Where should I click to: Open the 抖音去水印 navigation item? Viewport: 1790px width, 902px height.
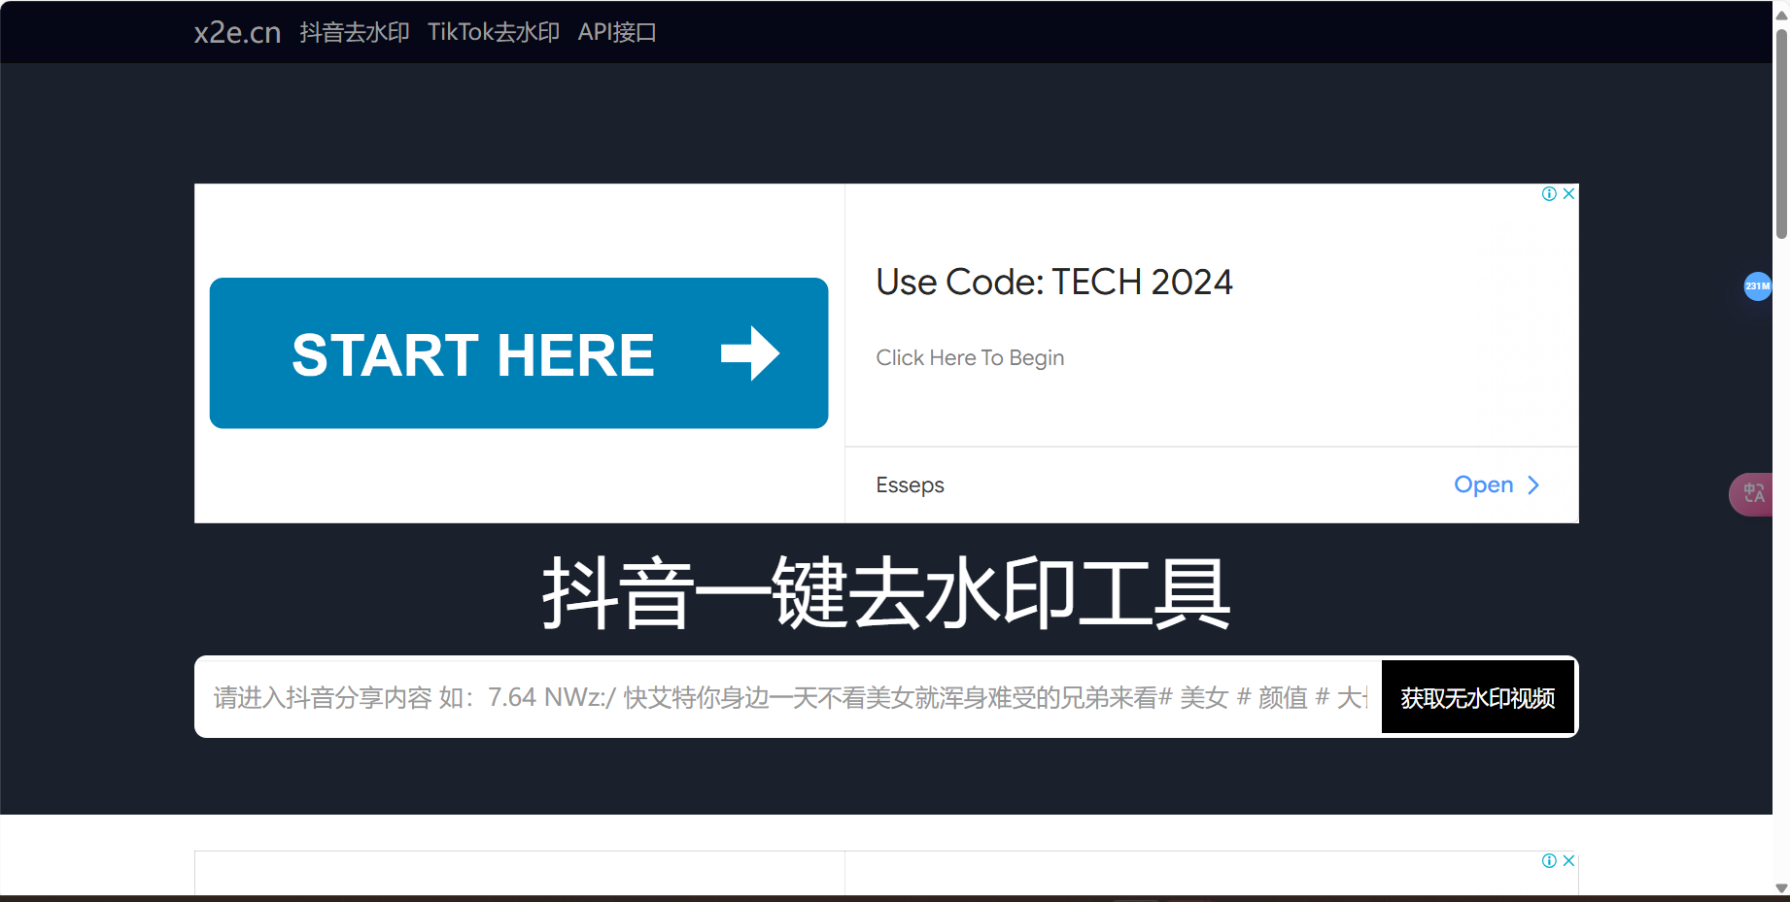coord(355,32)
